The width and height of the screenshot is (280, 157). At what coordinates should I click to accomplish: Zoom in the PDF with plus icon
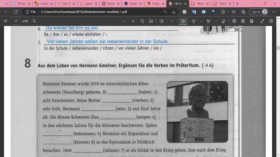(x=133, y=21)
